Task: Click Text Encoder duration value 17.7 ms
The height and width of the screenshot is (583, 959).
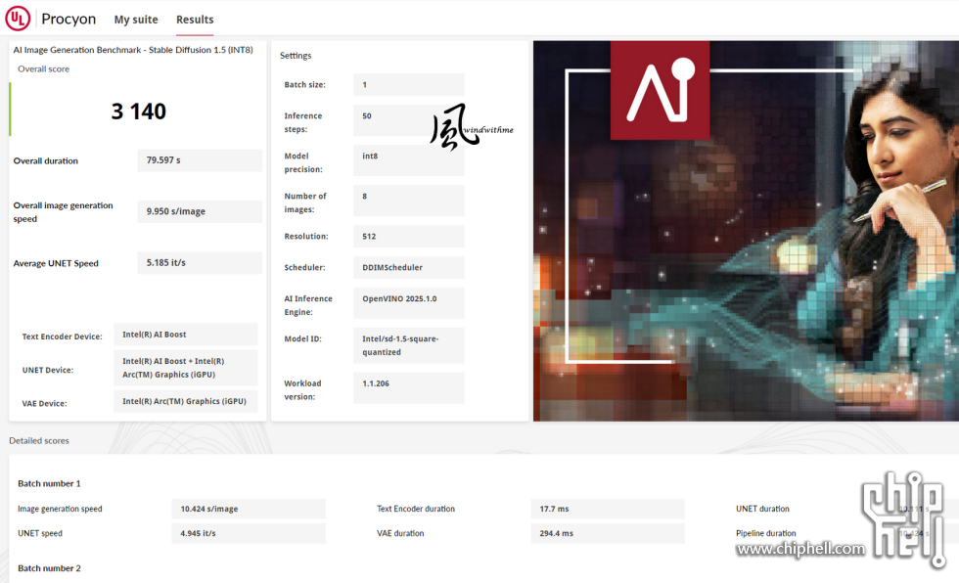Action: click(608, 509)
